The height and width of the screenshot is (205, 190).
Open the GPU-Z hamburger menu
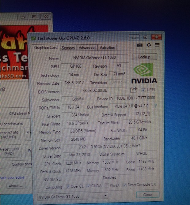[x=157, y=45]
